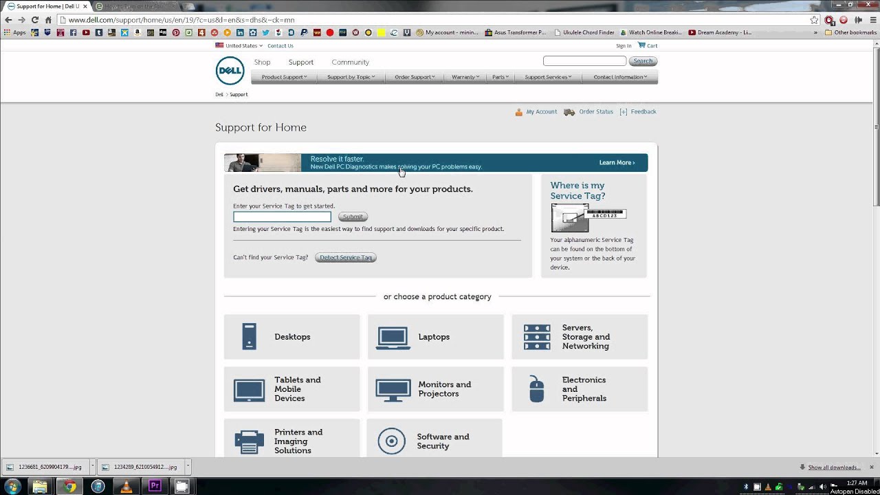
Task: Click the Search button
Action: (x=643, y=61)
